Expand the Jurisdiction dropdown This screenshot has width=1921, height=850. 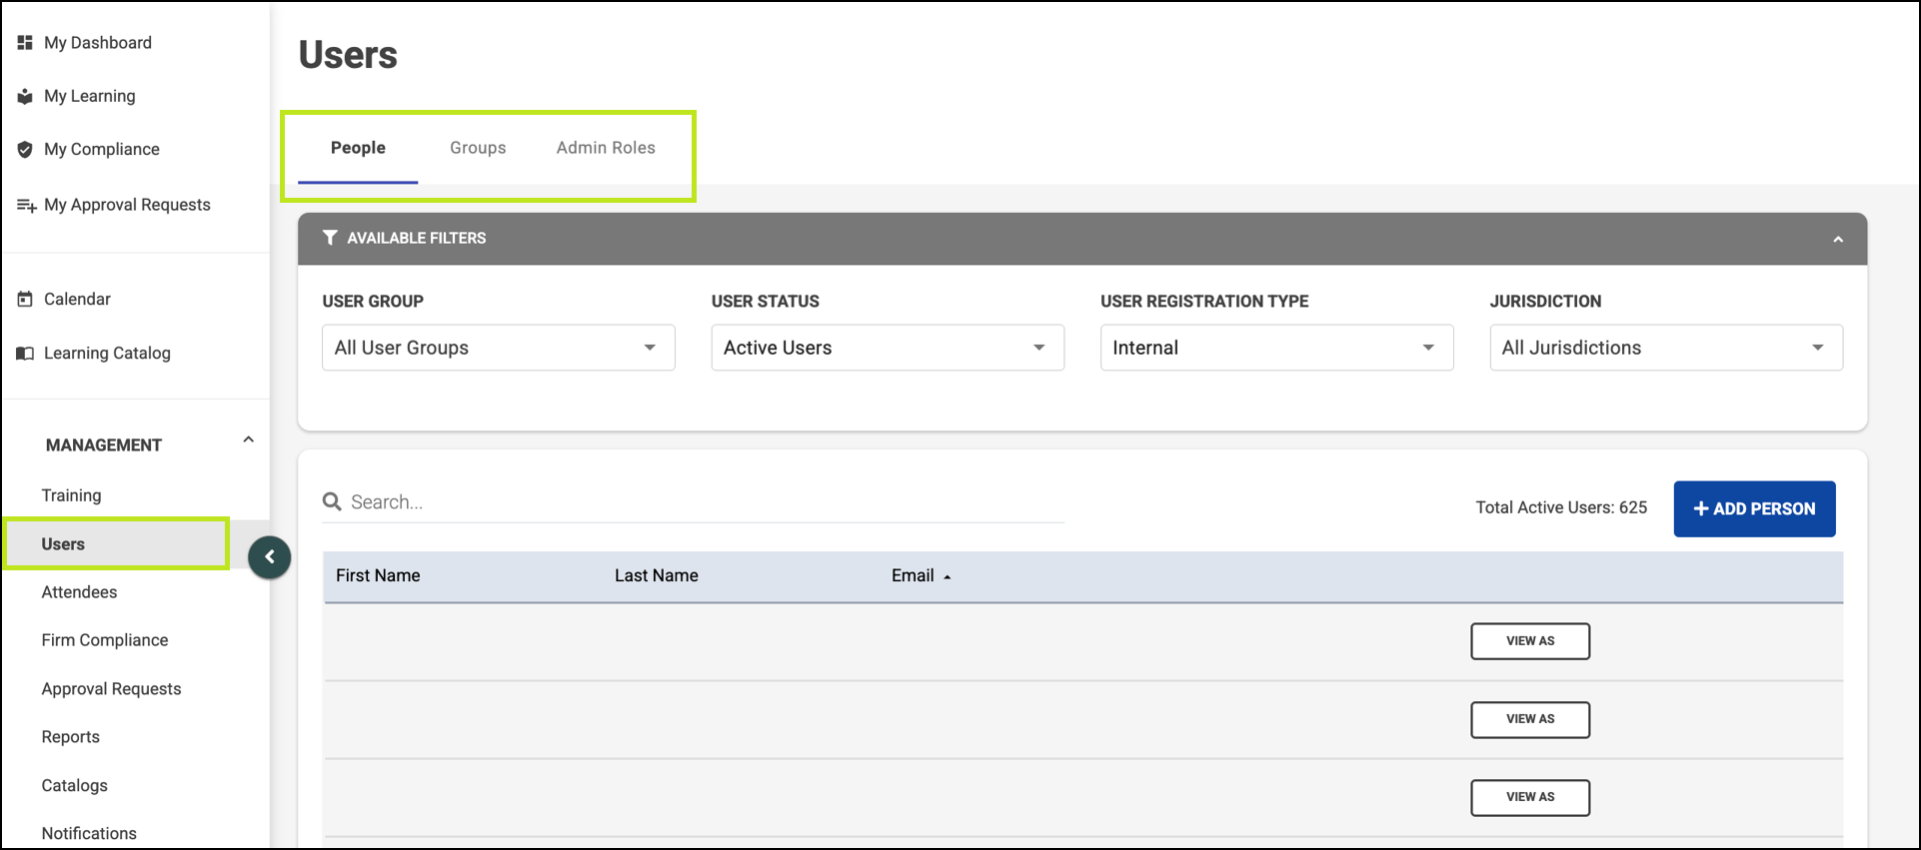(x=1665, y=348)
